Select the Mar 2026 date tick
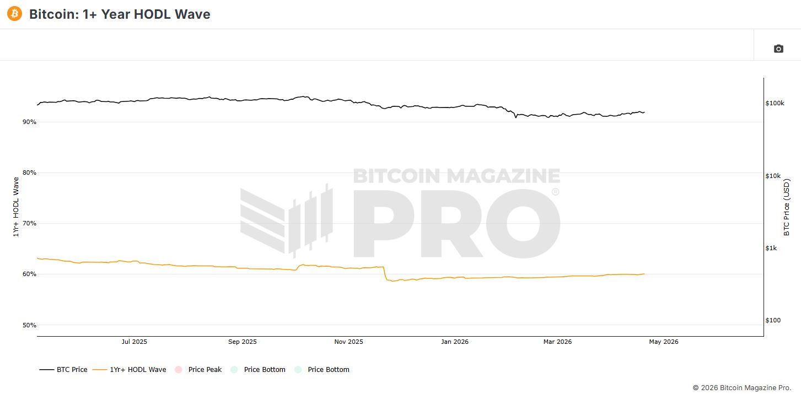This screenshot has height=394, width=801. pos(557,342)
